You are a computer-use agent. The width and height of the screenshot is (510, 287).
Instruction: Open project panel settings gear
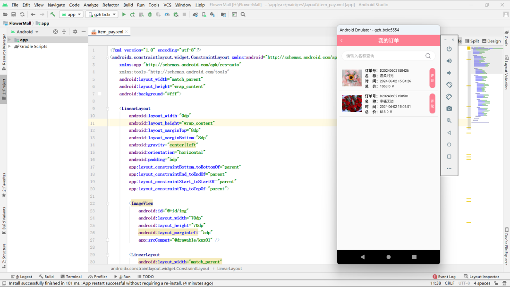click(x=75, y=32)
